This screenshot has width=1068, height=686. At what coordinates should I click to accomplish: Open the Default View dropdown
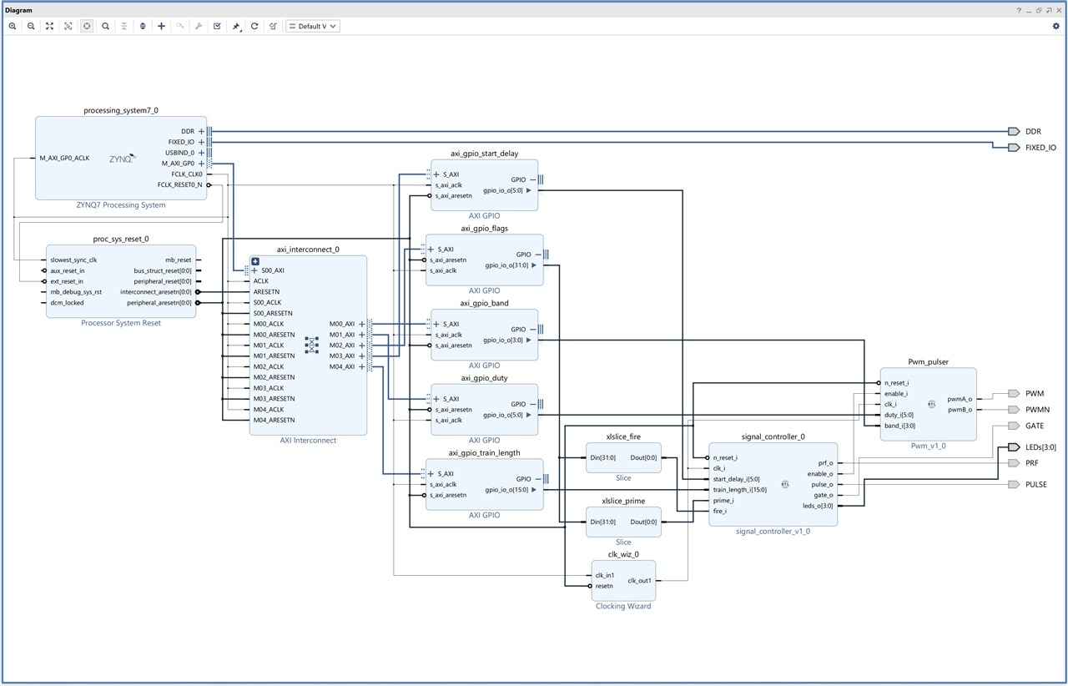[x=313, y=26]
